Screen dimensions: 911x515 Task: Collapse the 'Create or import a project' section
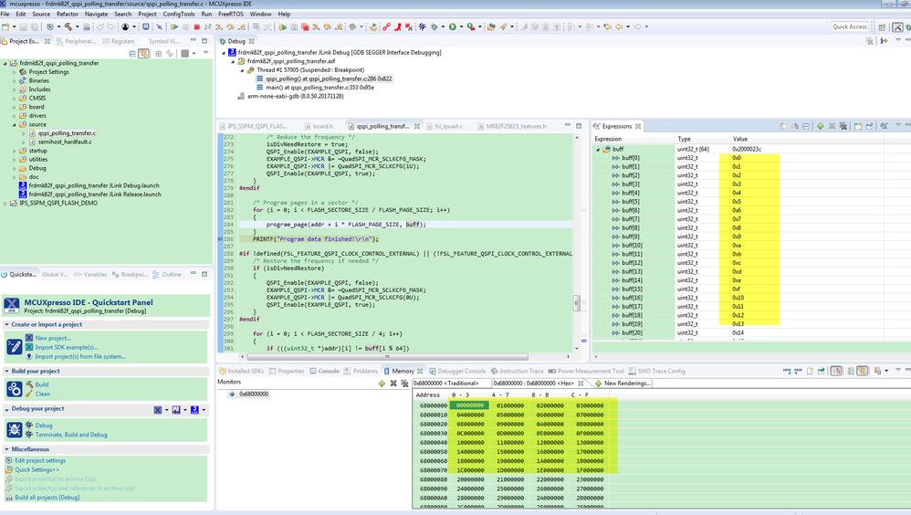pyautogui.click(x=6, y=324)
